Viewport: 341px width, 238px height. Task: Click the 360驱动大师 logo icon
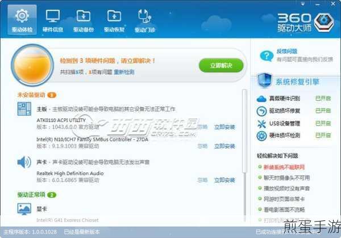tap(324, 22)
